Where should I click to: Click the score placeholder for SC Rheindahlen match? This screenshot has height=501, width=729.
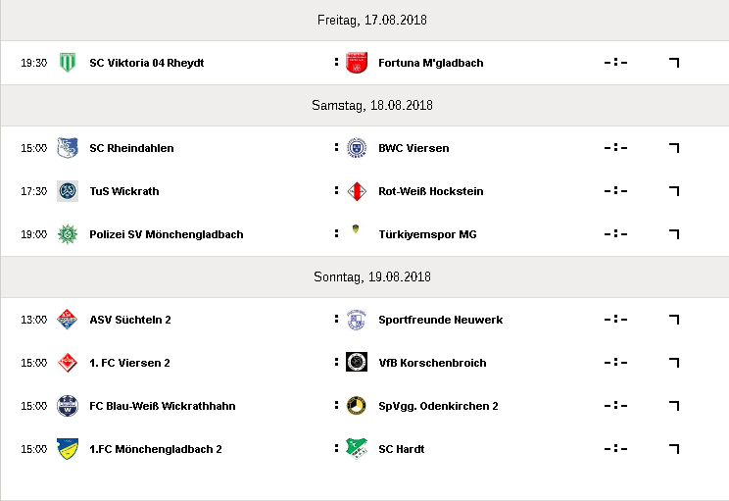coord(615,148)
